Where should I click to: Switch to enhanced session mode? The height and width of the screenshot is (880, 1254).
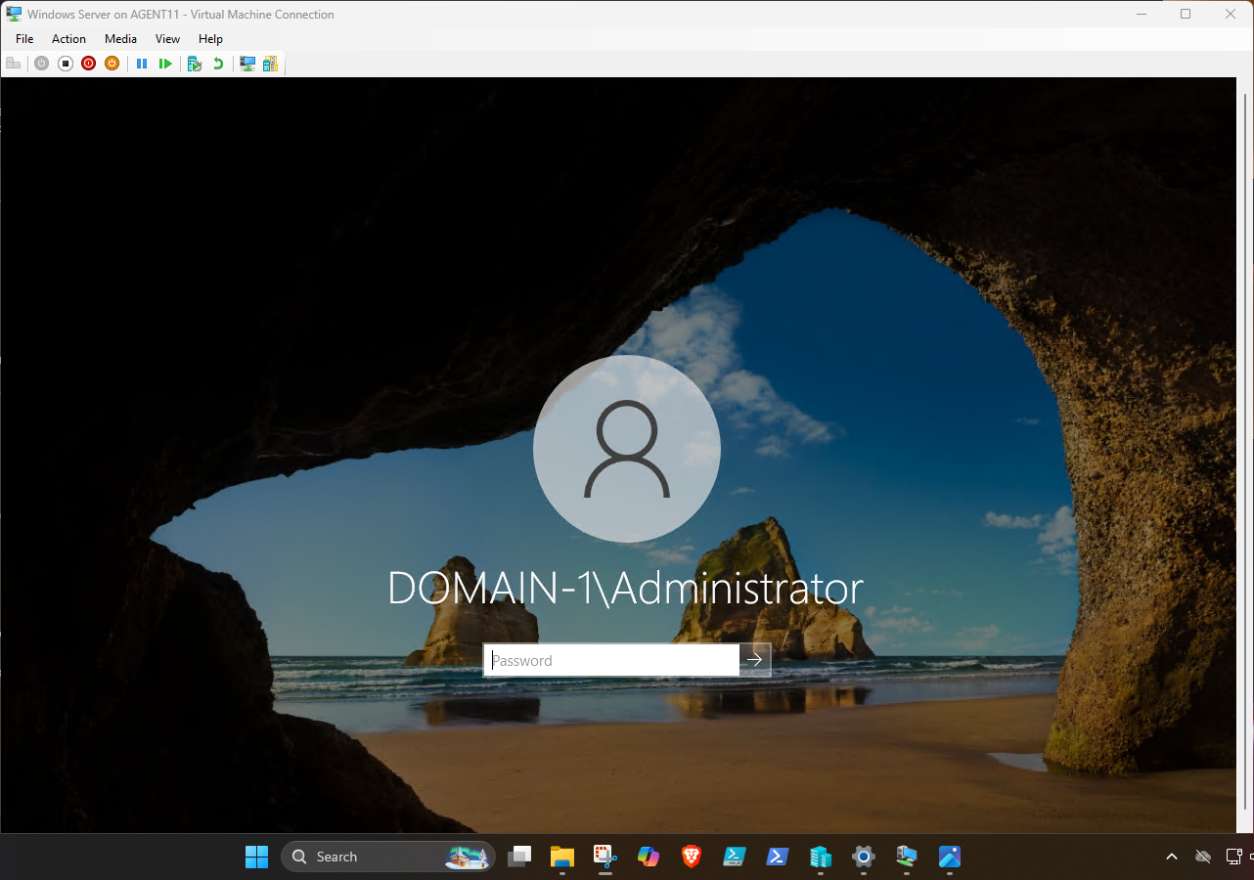[247, 63]
